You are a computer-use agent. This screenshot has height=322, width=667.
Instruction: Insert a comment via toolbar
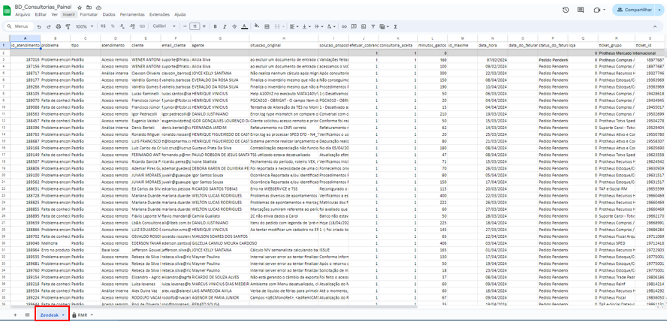click(x=354, y=26)
